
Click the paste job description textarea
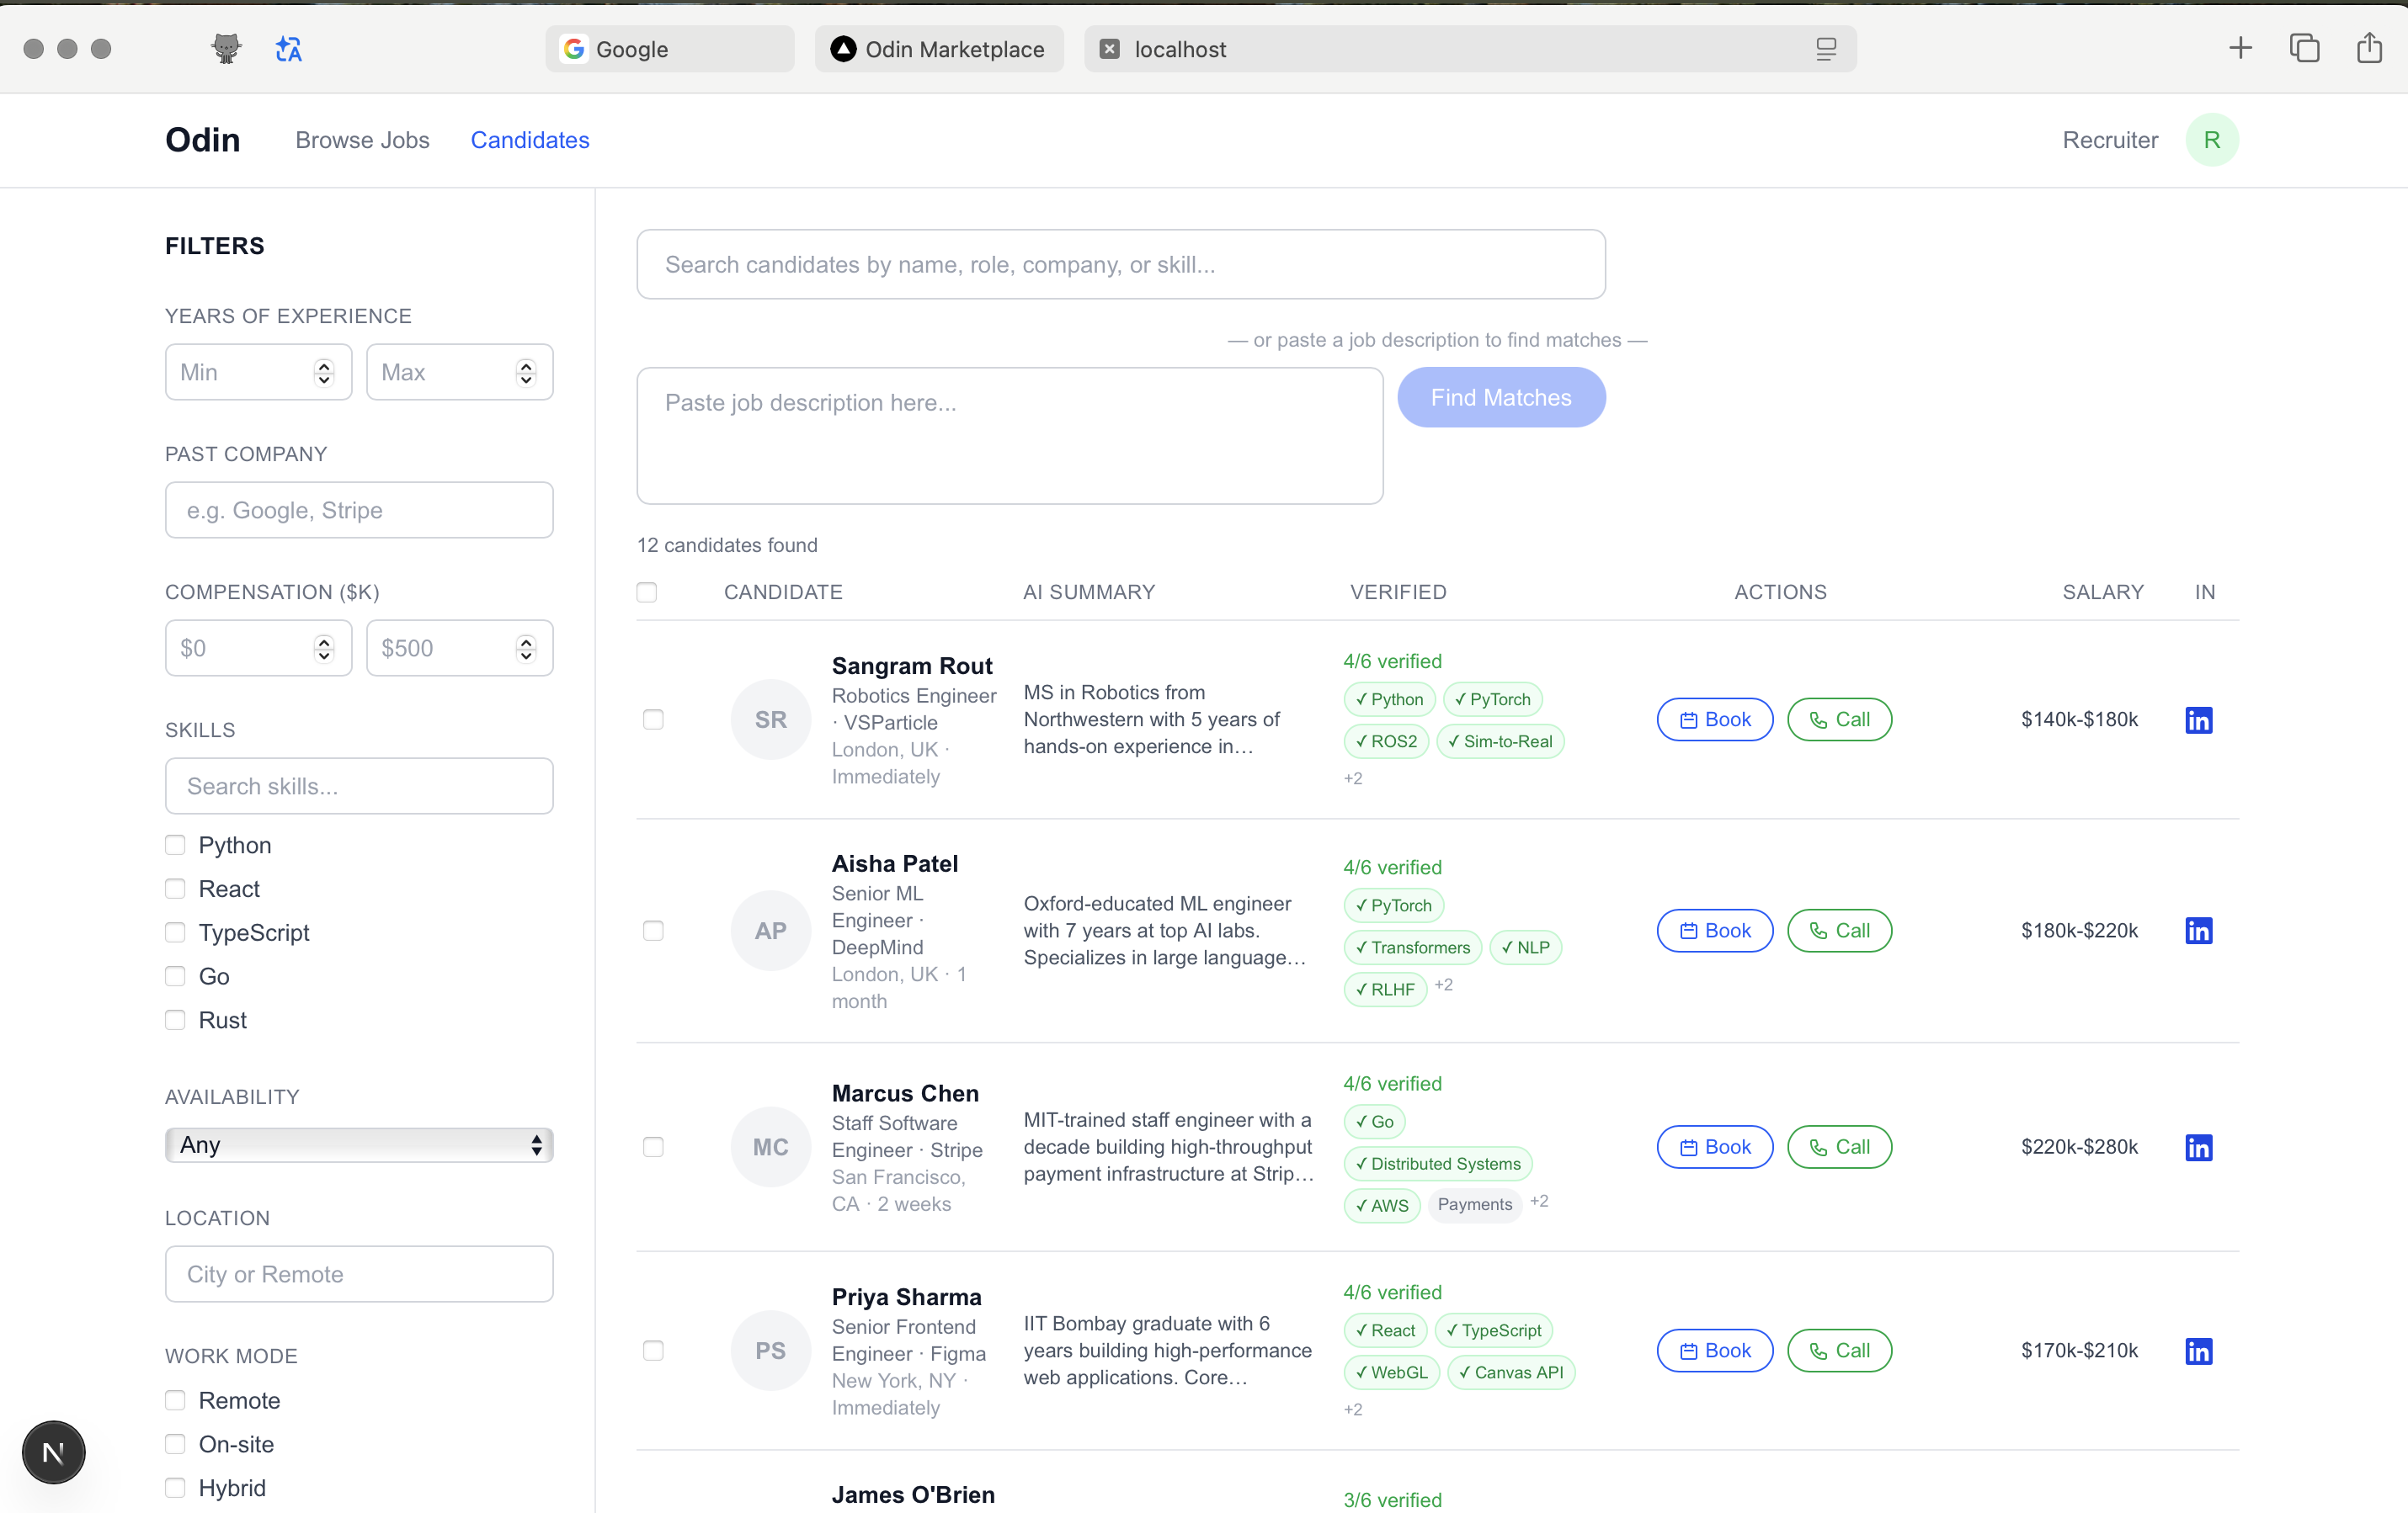[1010, 436]
